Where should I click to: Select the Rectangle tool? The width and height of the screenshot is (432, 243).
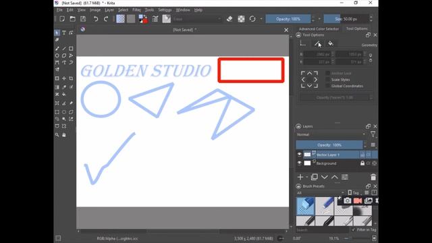[x=71, y=49]
